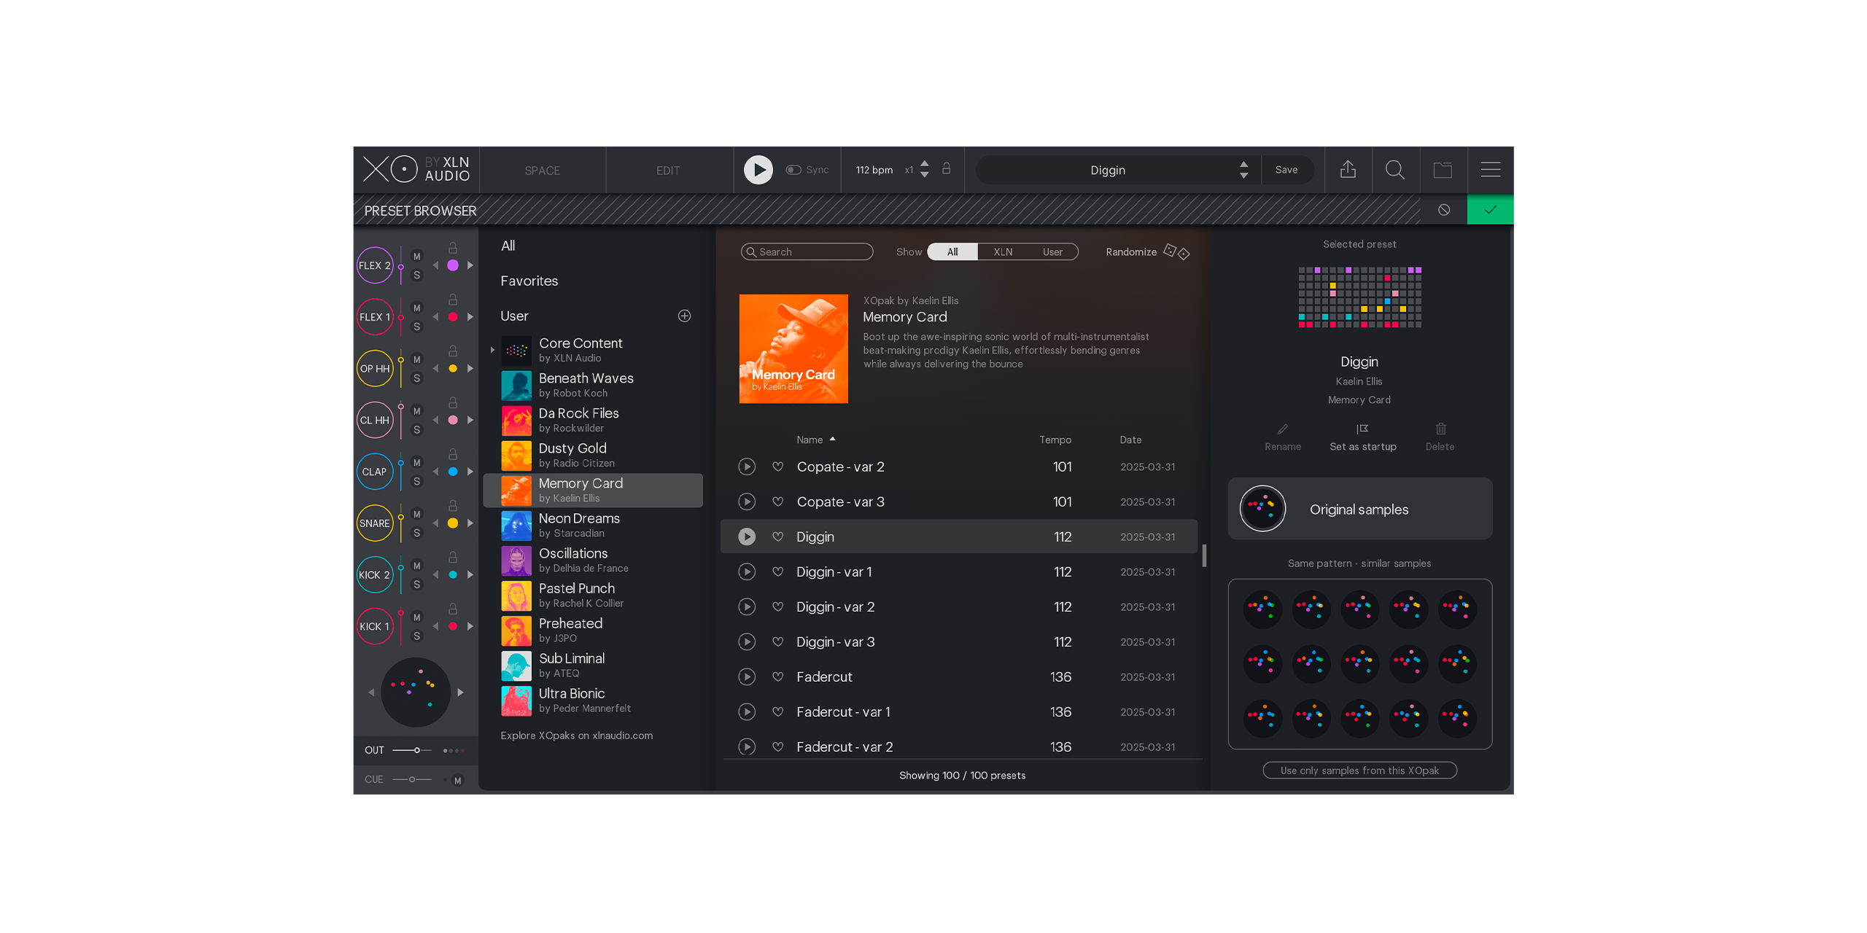Image resolution: width=1867 pixels, height=933 pixels.
Task: Select the KICK 1 channel circle
Action: coord(374,626)
